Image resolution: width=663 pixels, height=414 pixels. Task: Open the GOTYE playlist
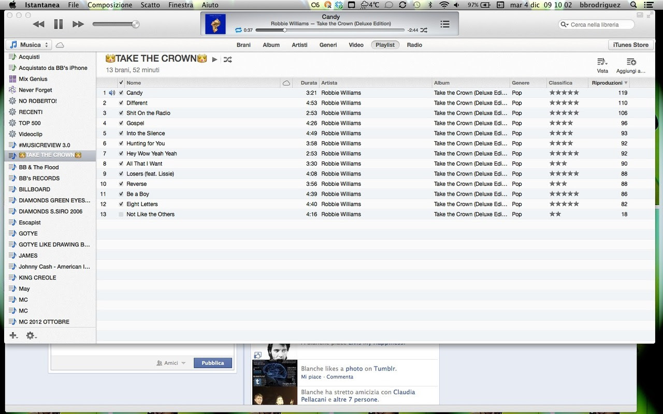pyautogui.click(x=28, y=233)
